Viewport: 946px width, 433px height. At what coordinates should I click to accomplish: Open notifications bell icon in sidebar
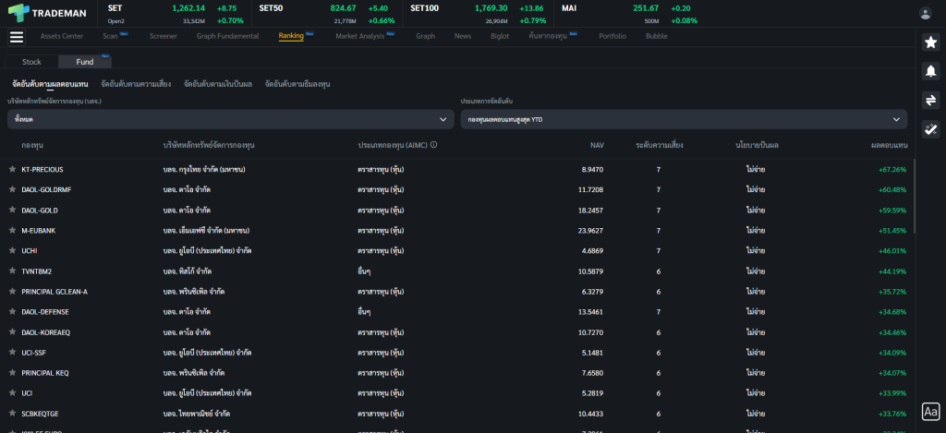pos(930,71)
